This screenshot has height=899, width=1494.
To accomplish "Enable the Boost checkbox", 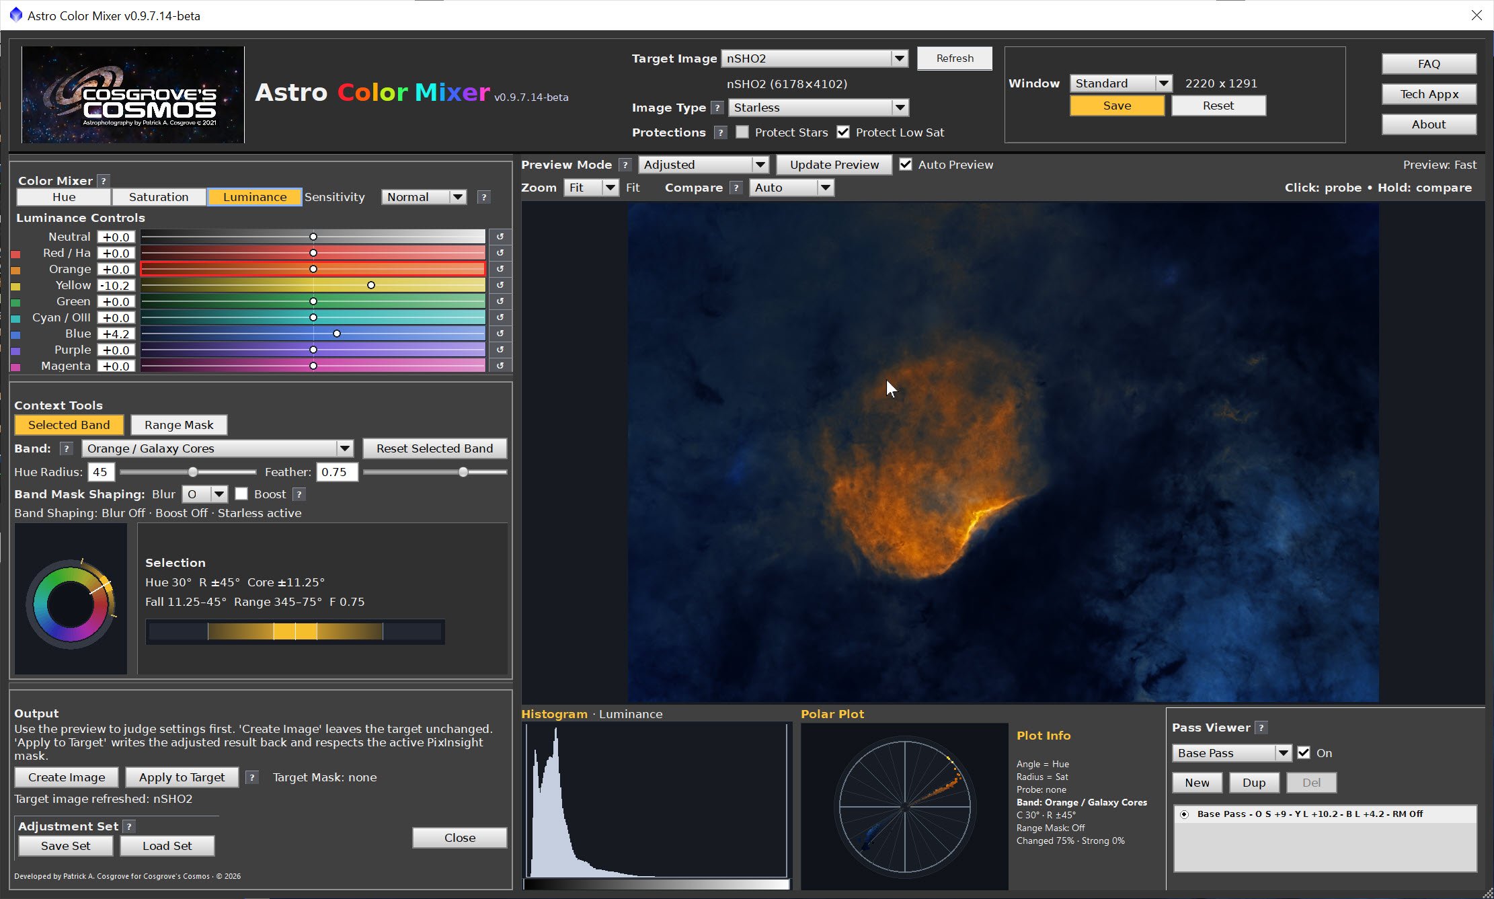I will [x=241, y=494].
